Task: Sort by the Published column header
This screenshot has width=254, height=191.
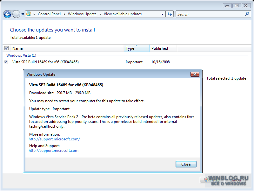Action: (163, 48)
